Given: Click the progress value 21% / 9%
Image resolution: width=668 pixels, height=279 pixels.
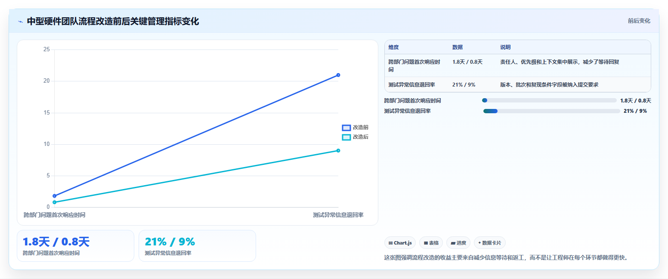Looking at the screenshot, I should [635, 111].
